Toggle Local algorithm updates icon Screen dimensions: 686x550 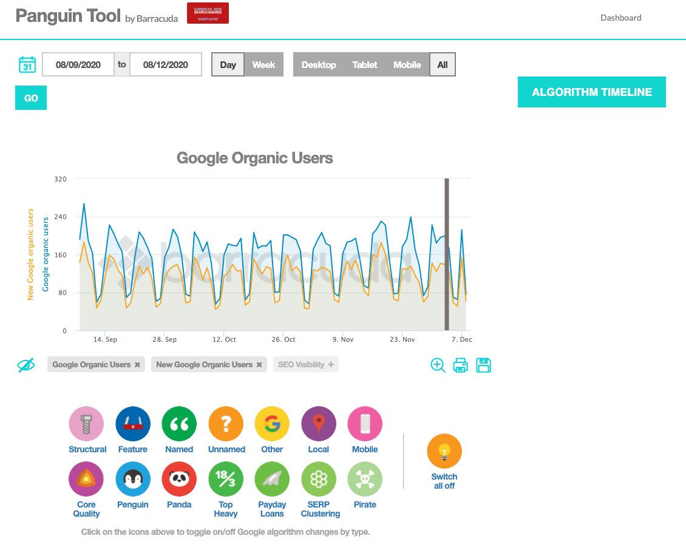319,424
